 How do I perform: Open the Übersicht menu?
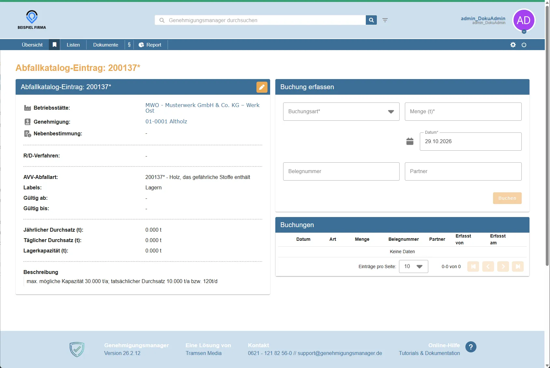click(x=32, y=45)
